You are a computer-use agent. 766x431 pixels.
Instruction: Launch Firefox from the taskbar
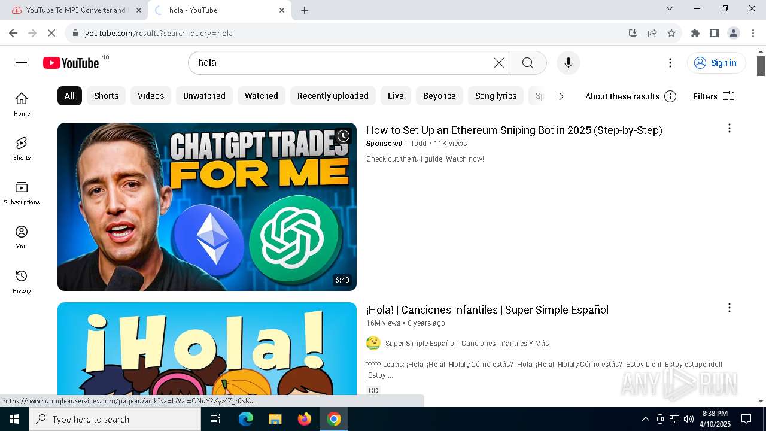305,419
